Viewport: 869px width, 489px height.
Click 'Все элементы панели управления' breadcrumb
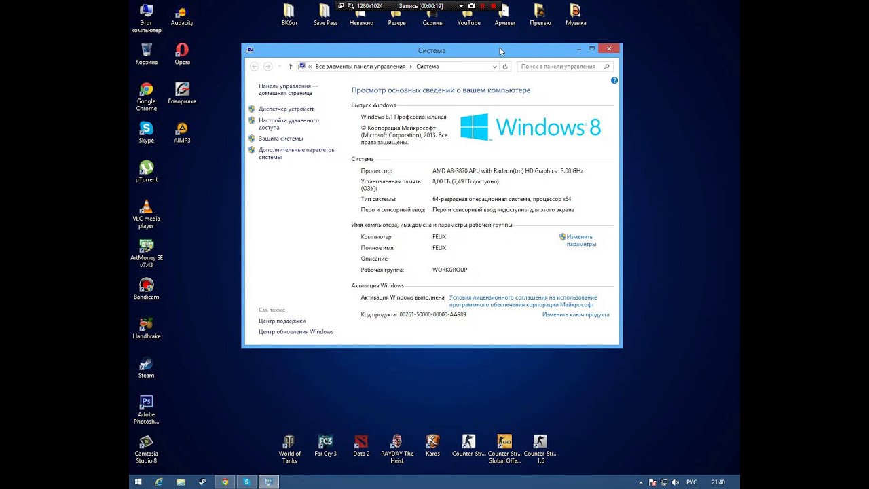tap(360, 67)
